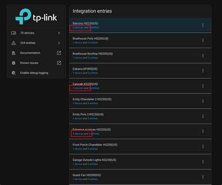This screenshot has width=222, height=185.
Task: Open Balcony HS220(US) entities link
Action: tap(94, 28)
